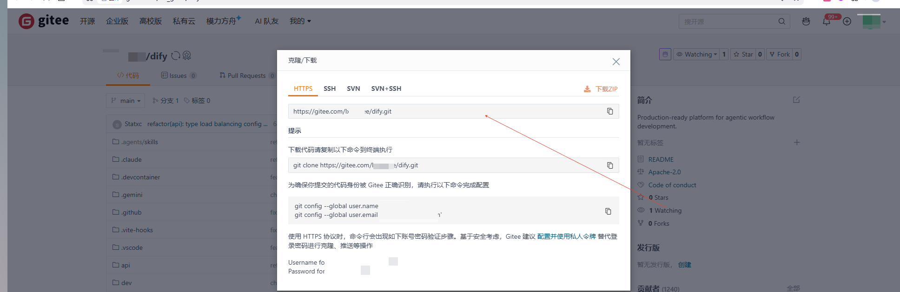Close the clone/download dialog
900x292 pixels.
(616, 62)
